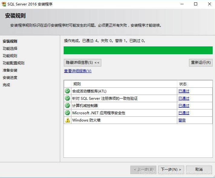Select Microsoft .NET 应用程序安全性 rule text
215x178 pixels.
[99, 113]
